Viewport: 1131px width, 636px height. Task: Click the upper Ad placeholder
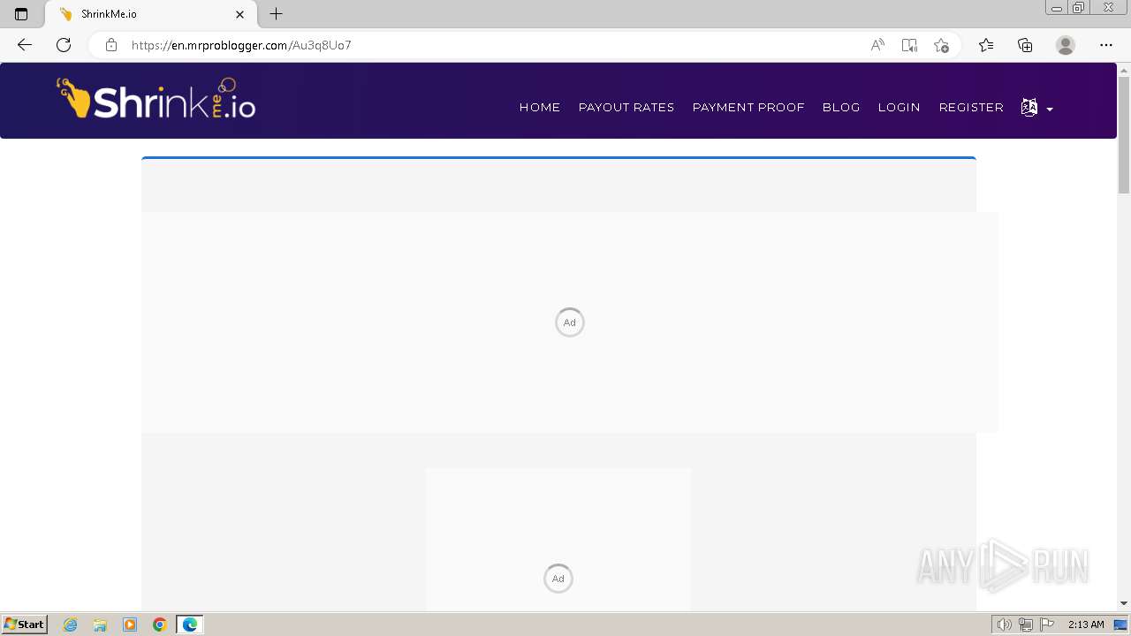coord(570,322)
